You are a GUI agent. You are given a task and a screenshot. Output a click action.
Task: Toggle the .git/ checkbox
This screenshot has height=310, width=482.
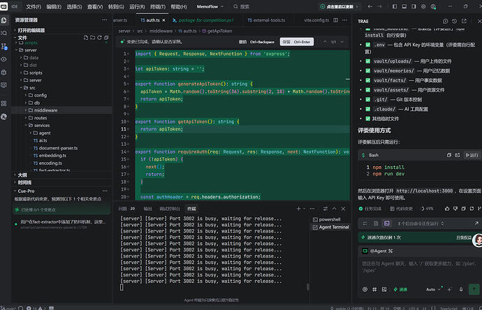tap(367, 99)
